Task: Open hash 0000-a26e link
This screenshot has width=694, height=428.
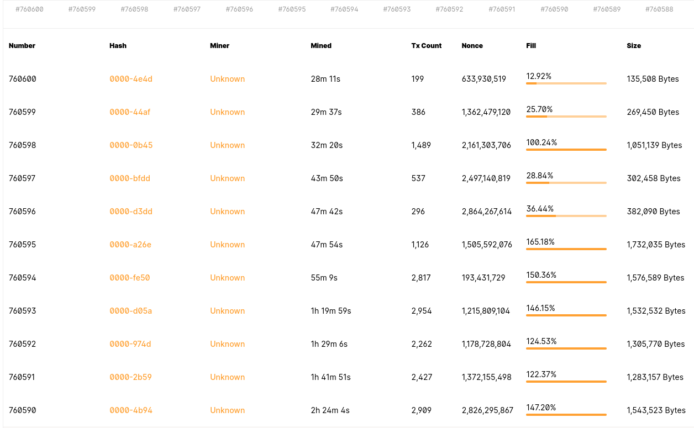Action: (130, 245)
